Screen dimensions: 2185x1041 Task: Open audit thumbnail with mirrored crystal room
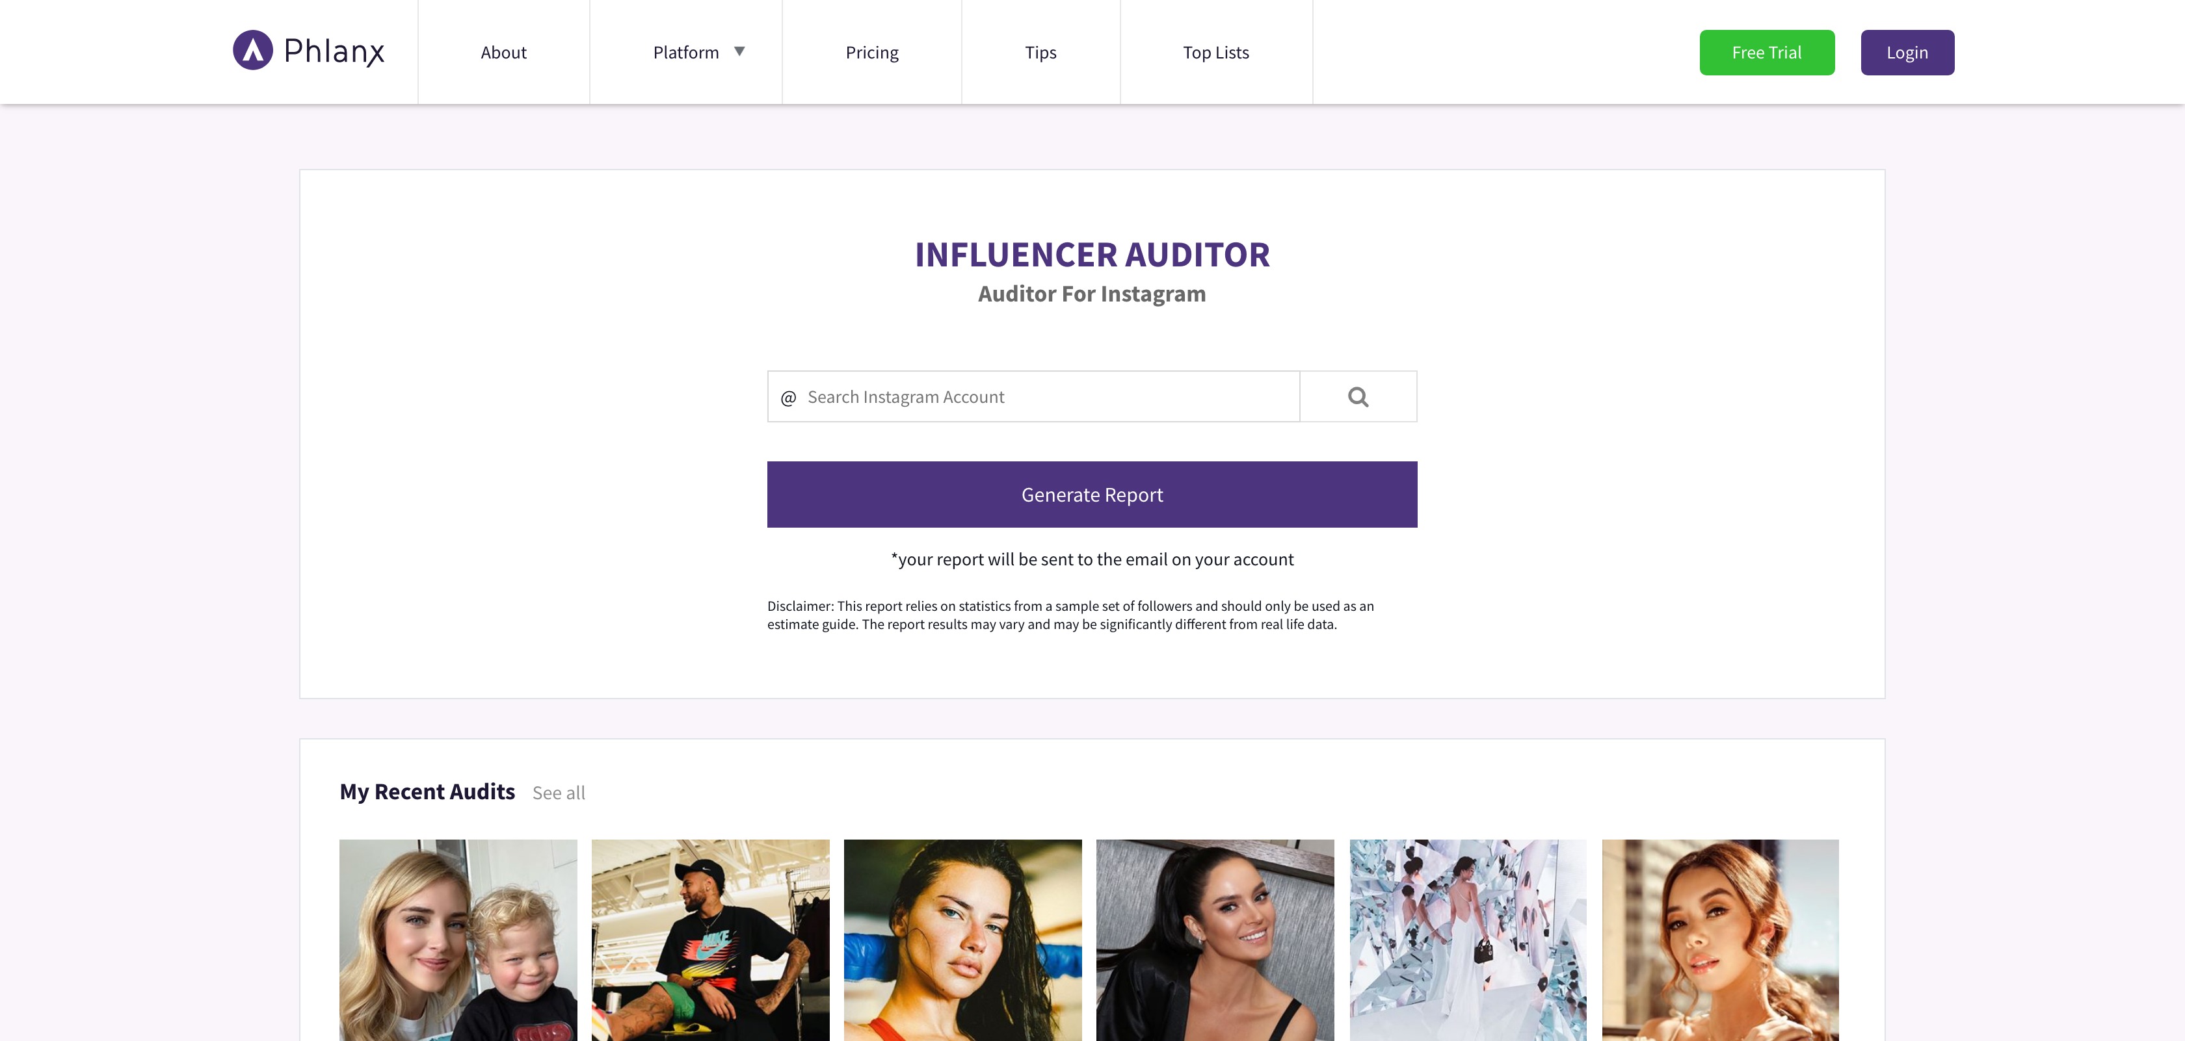(x=1468, y=940)
